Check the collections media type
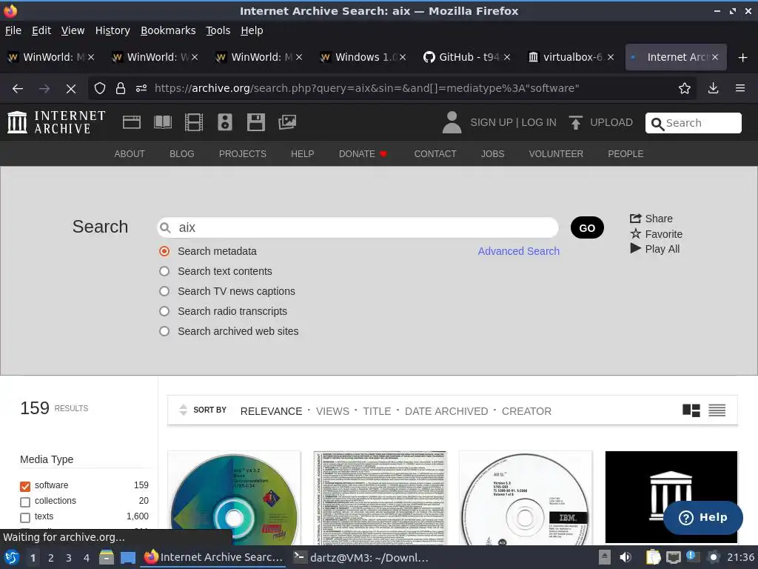758x569 pixels. tap(25, 502)
